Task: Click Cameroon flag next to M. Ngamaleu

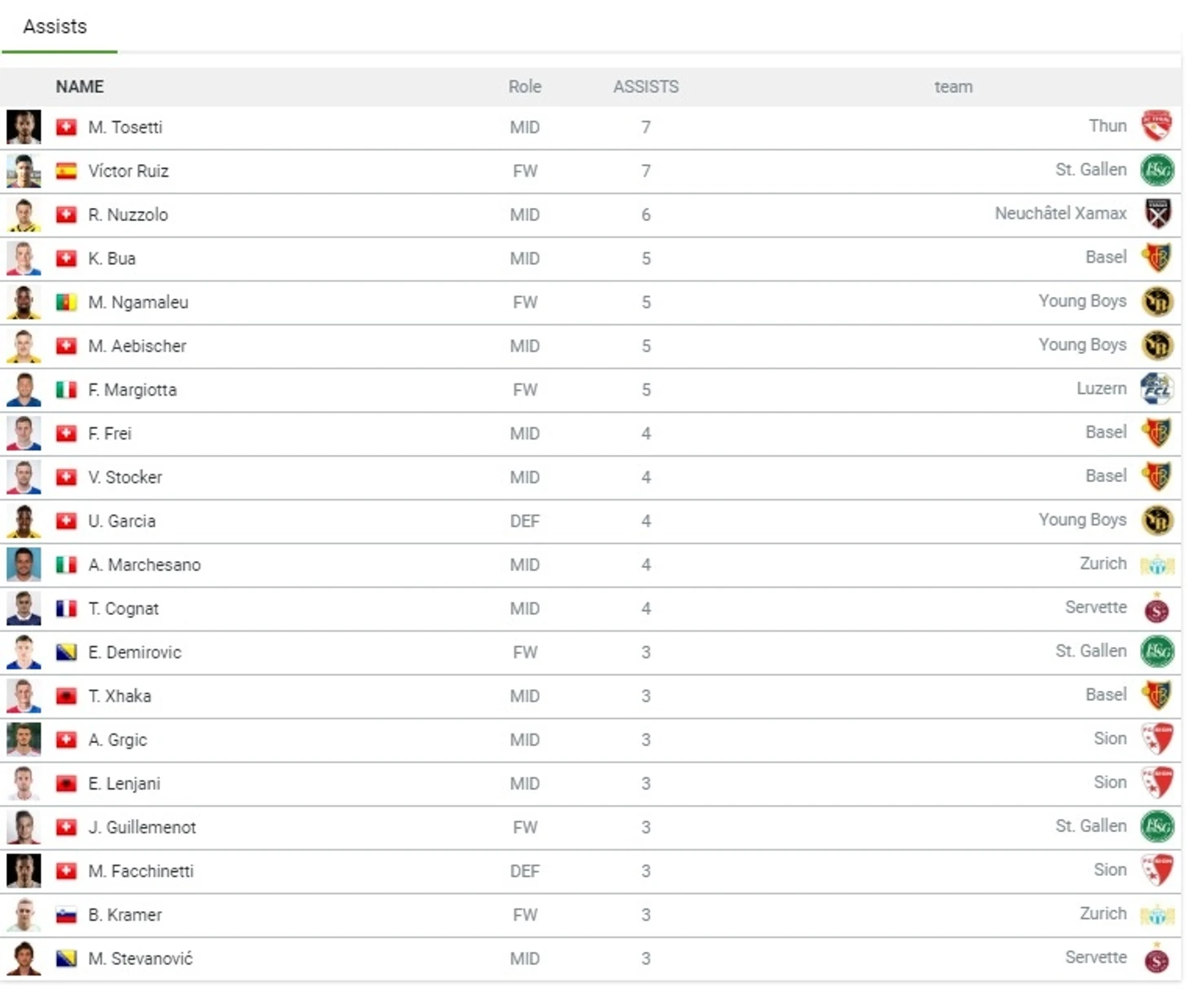Action: coord(66,303)
